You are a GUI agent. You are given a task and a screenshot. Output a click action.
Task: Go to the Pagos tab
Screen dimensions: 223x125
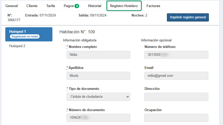(x=69, y=6)
